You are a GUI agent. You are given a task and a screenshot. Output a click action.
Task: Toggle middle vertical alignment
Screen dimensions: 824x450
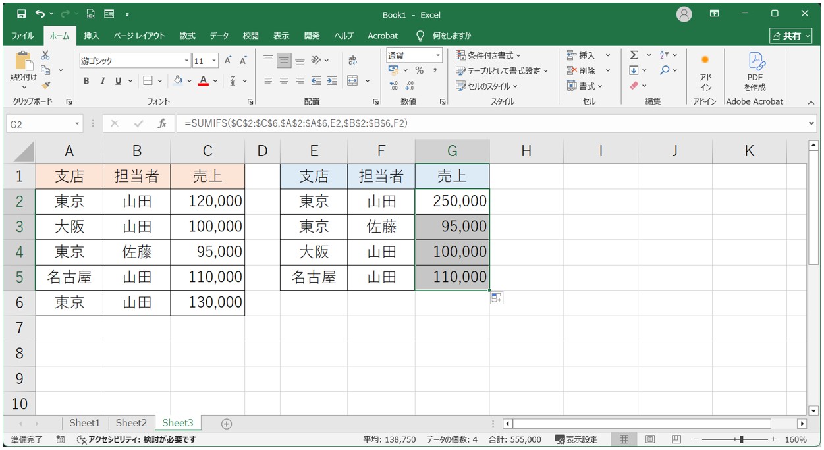284,61
